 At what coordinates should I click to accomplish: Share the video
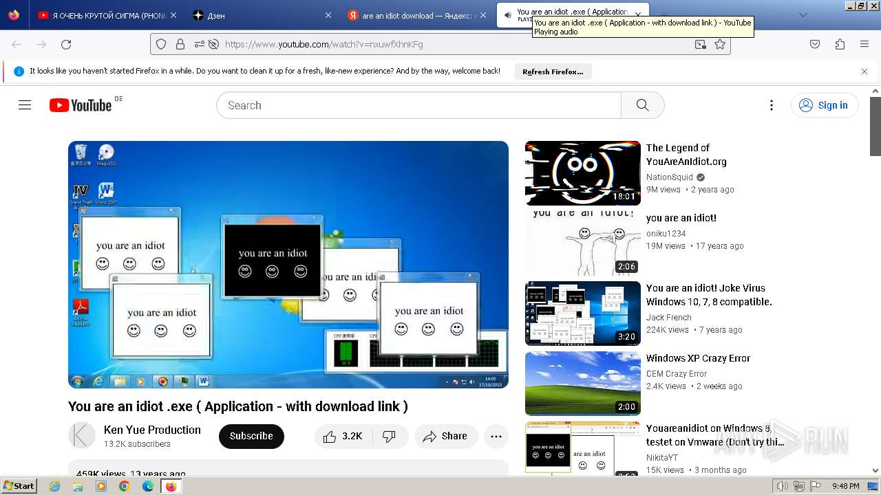click(x=445, y=436)
